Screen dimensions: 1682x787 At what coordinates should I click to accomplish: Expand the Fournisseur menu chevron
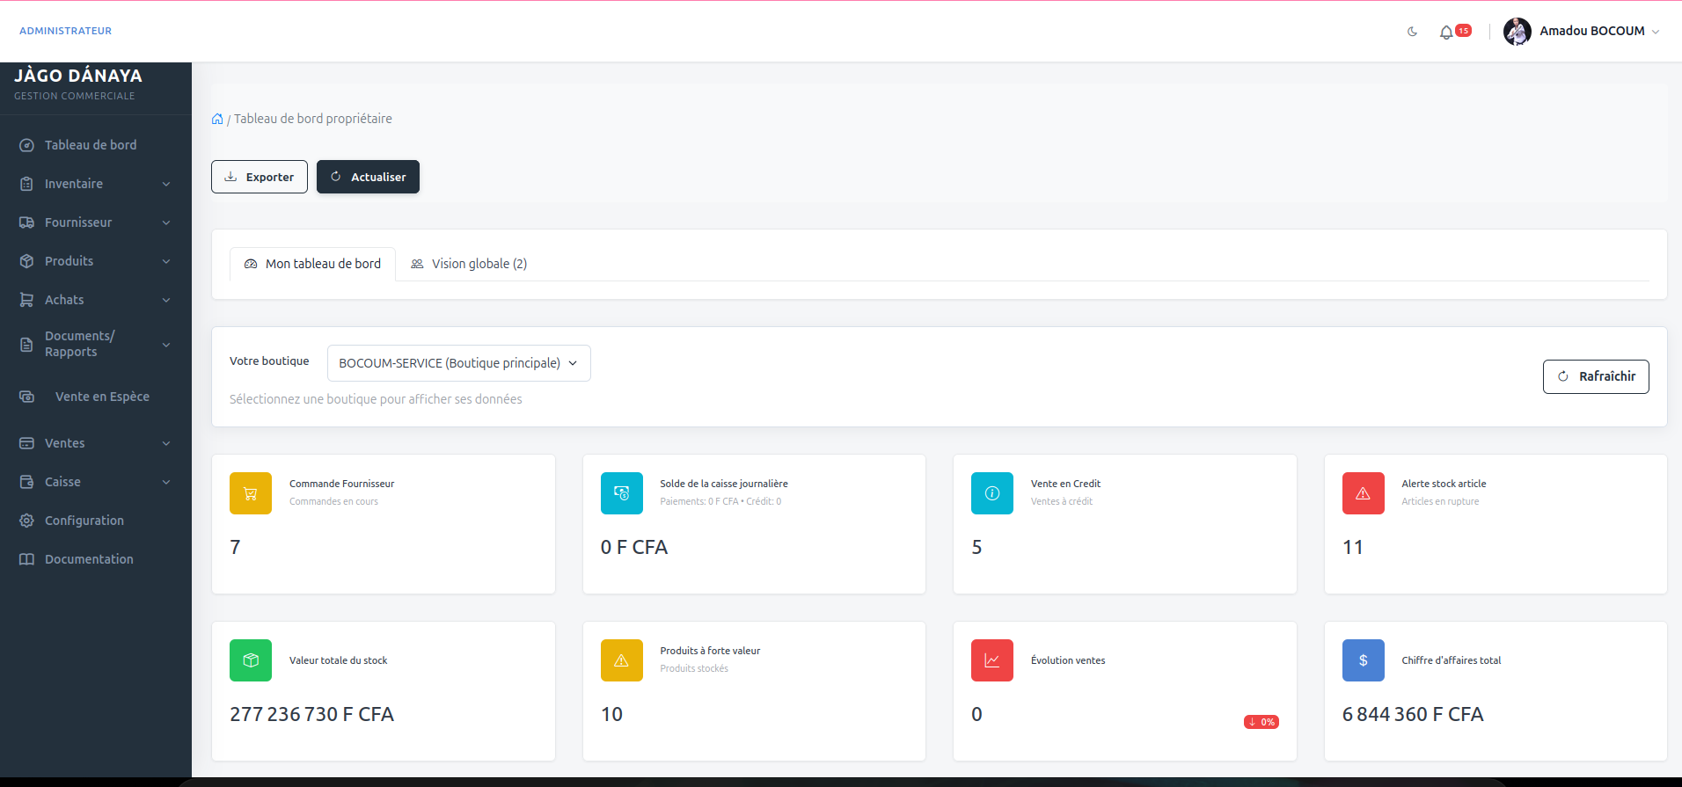click(x=166, y=222)
